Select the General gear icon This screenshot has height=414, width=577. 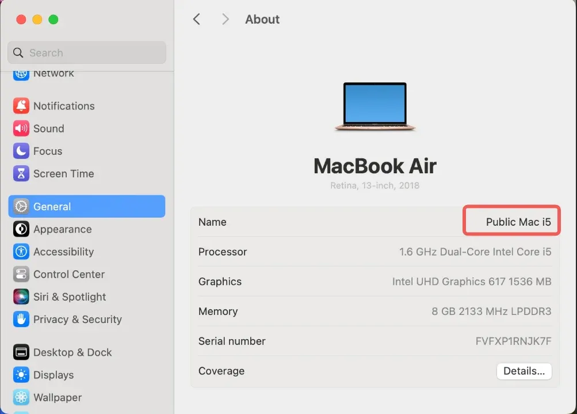(x=21, y=207)
